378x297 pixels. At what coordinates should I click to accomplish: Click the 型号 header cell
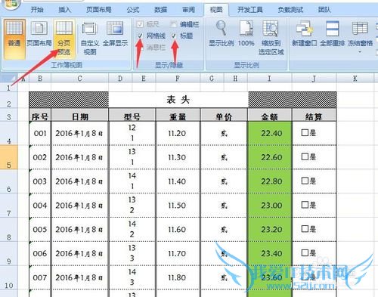132,116
